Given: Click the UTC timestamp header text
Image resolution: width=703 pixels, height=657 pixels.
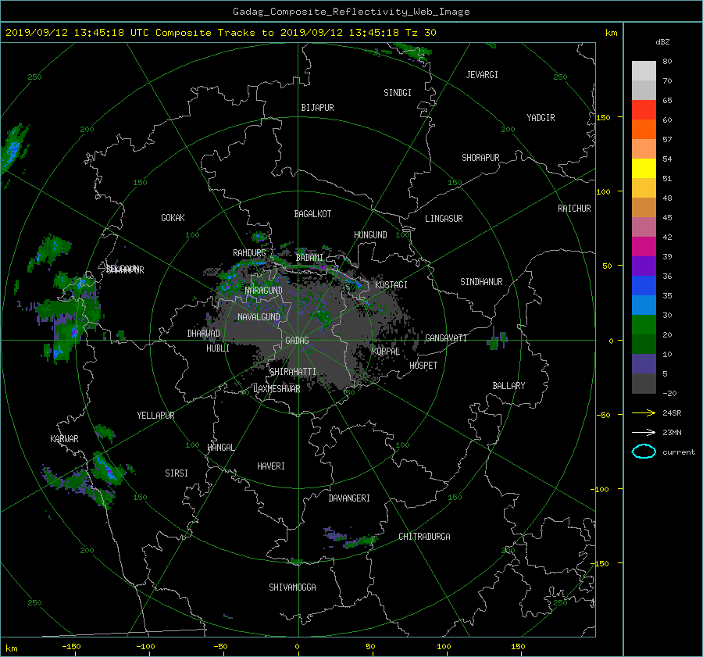Looking at the screenshot, I should (x=220, y=32).
